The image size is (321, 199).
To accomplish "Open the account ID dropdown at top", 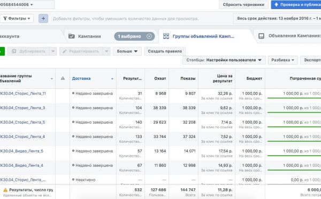I will tap(27, 4).
